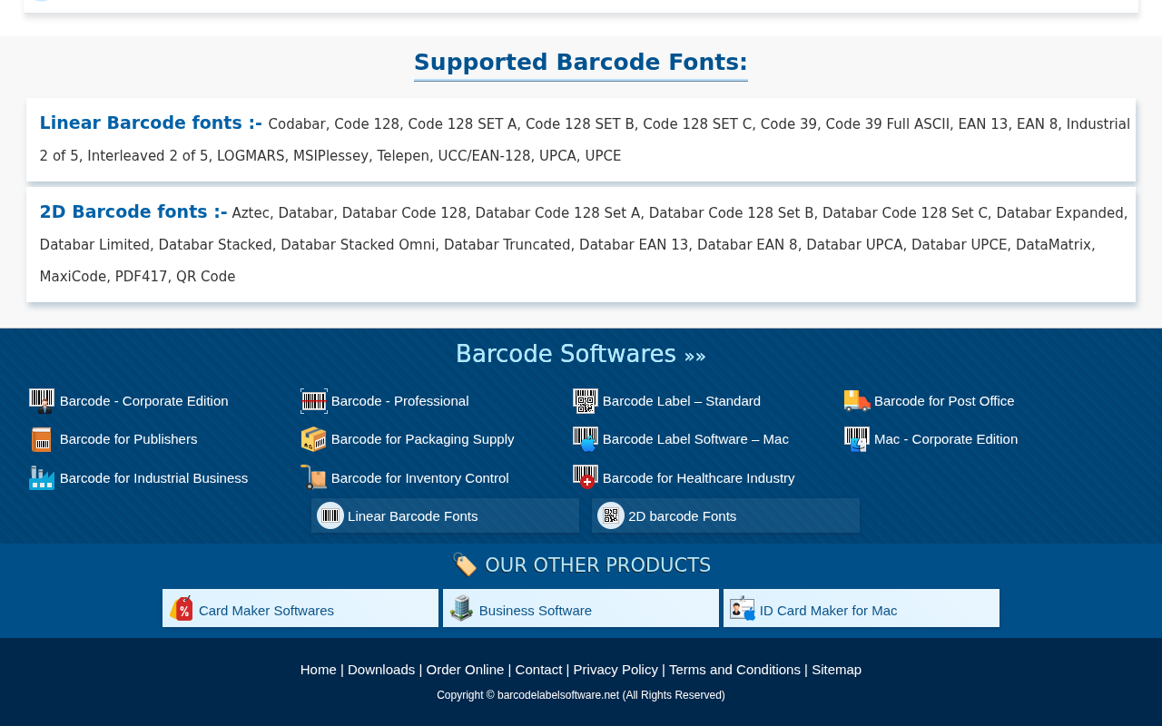1162x726 pixels.
Task: Click the Barcode Softwares heading link
Action: pos(581,354)
